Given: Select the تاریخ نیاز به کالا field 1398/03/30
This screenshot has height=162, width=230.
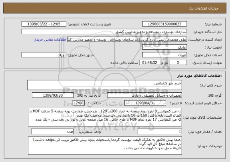Looking at the screenshot, I should pos(53,95).
